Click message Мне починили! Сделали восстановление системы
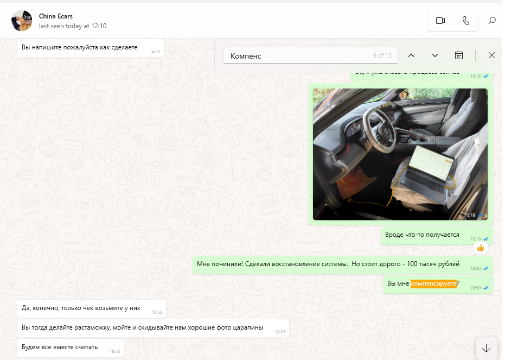Viewport: 505px width, 360px height. [x=343, y=264]
